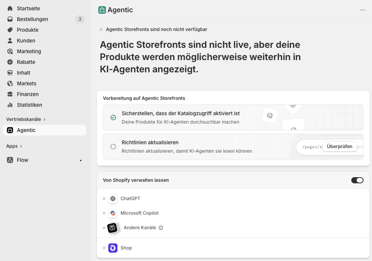Click the green Agentic icon in the header

pyautogui.click(x=102, y=10)
